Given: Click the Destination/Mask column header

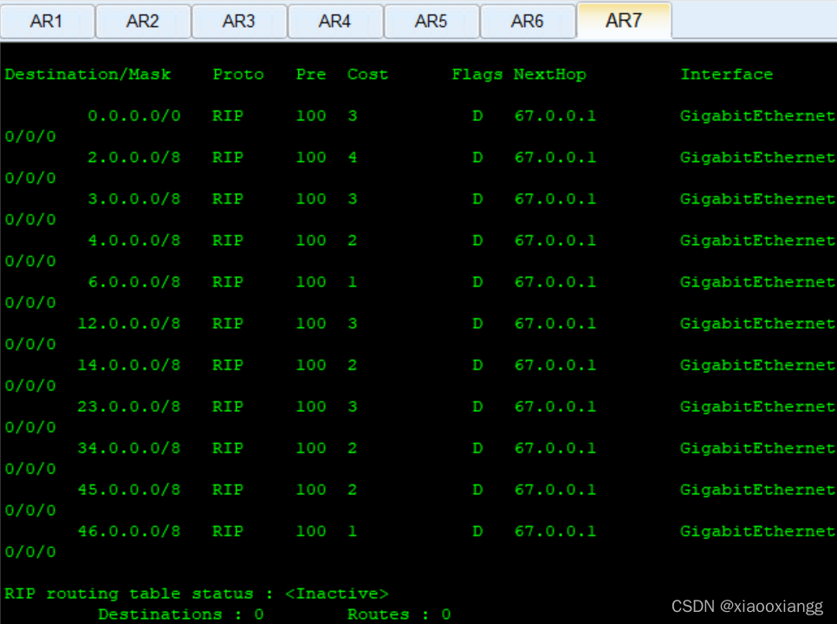Looking at the screenshot, I should point(88,74).
